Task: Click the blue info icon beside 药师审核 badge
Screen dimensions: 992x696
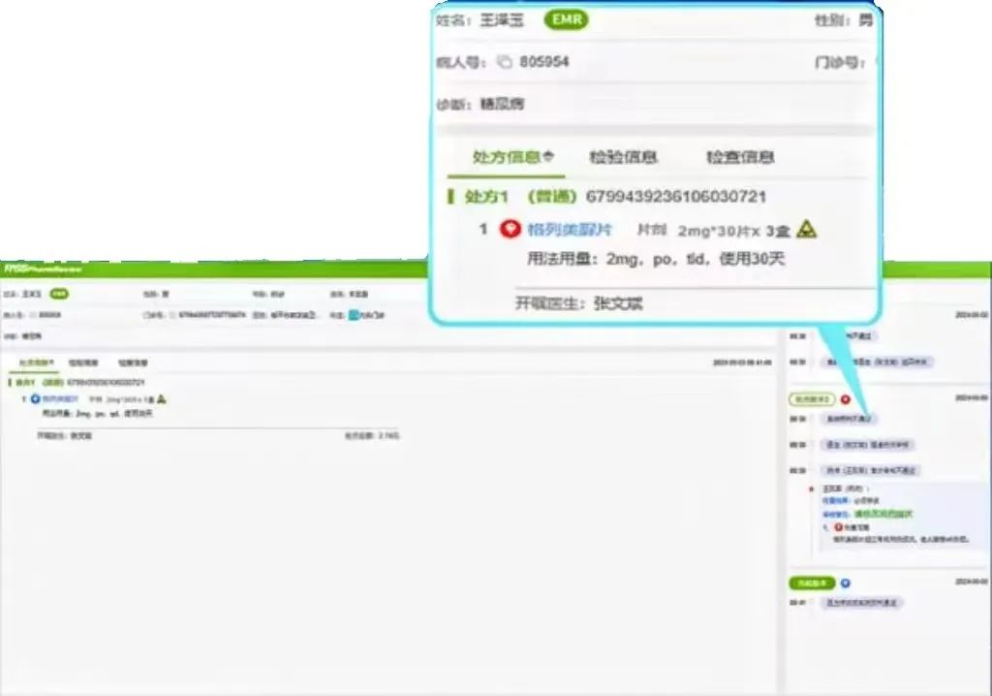Action: click(846, 581)
